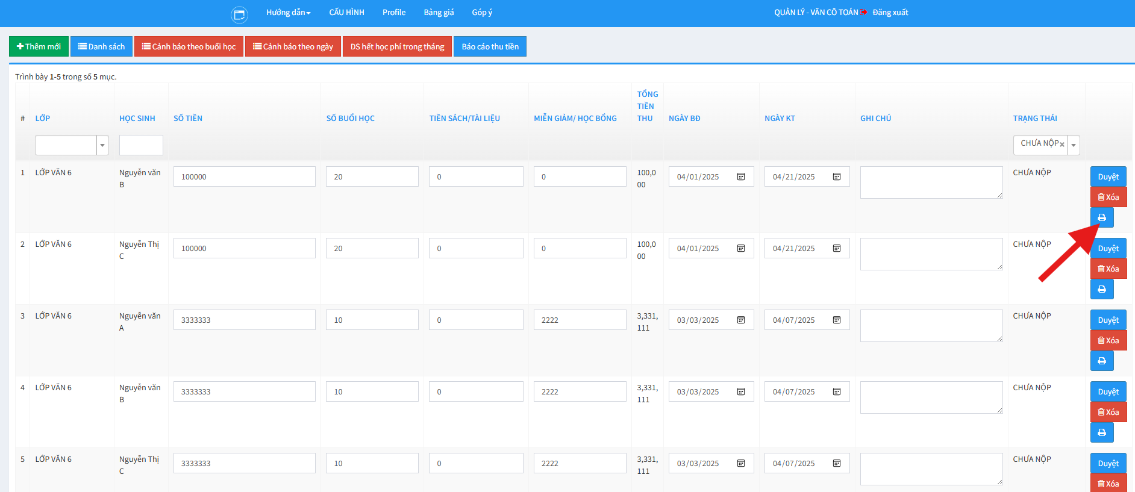Screen dimensions: 1135x492
Task: Expand the LỚP filter dropdown
Action: tap(102, 145)
